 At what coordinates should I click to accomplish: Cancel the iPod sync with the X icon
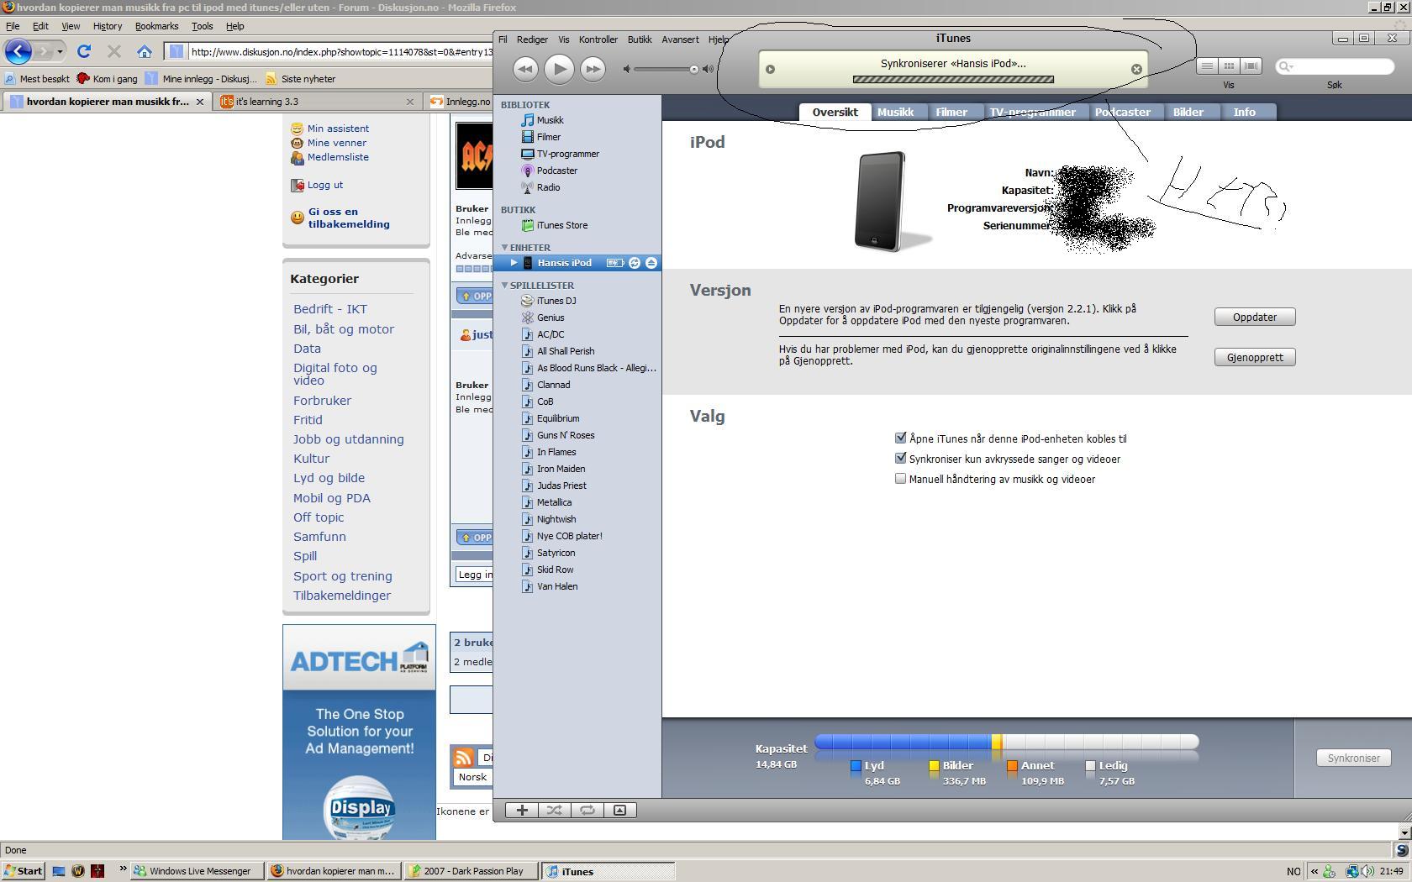[x=1136, y=69]
